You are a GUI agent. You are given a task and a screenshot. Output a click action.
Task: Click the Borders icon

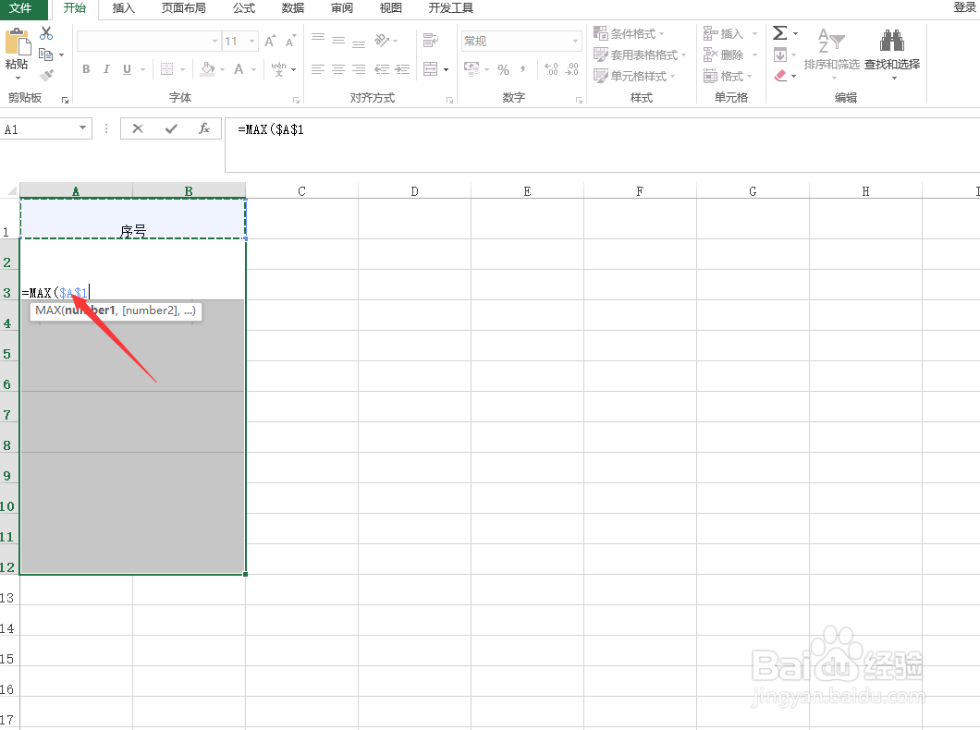166,69
